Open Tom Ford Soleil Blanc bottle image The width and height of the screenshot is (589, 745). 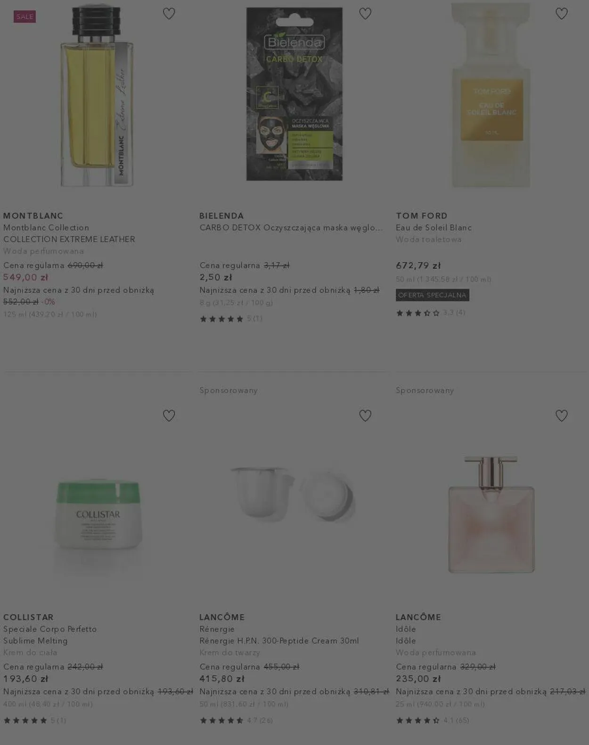coord(491,94)
